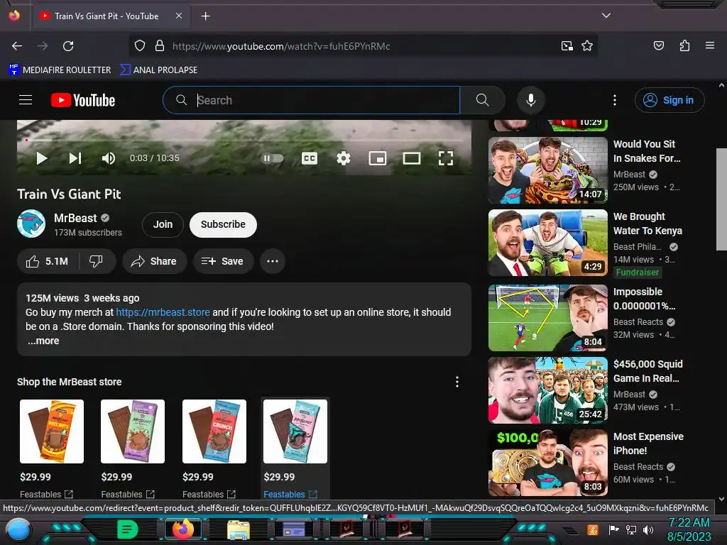
Task: Sign in to YouTube
Action: [669, 100]
